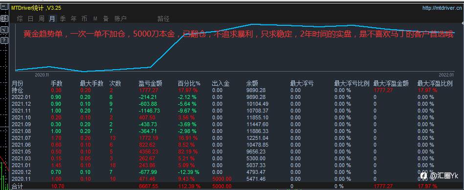Click the 最大浮盈比例 column header
This screenshot has width=464, height=190.
pyautogui.click(x=435, y=84)
